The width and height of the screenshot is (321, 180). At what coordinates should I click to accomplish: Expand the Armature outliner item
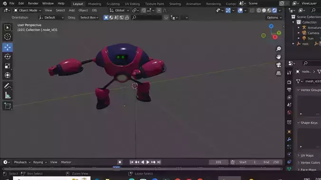(299, 27)
